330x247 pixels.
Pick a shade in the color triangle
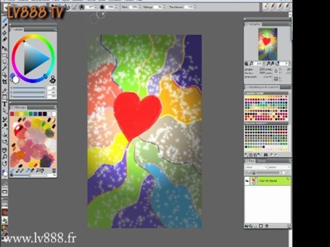[34, 59]
